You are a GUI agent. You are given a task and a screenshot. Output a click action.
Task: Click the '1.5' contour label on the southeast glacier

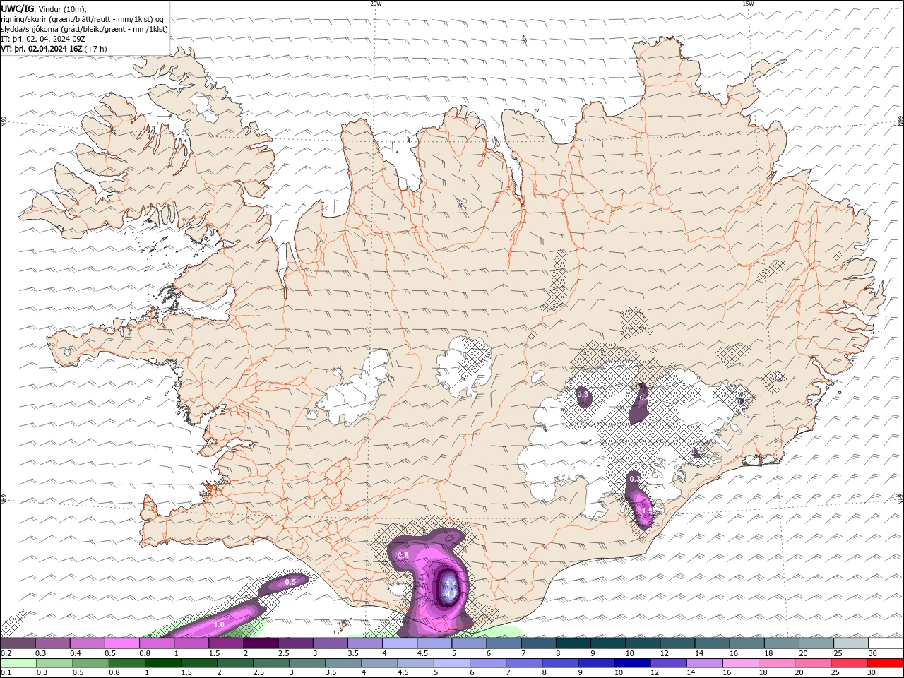pyautogui.click(x=646, y=510)
